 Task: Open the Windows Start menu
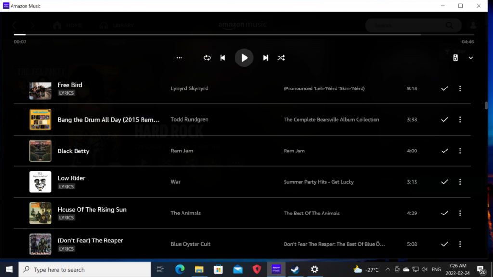pos(9,269)
